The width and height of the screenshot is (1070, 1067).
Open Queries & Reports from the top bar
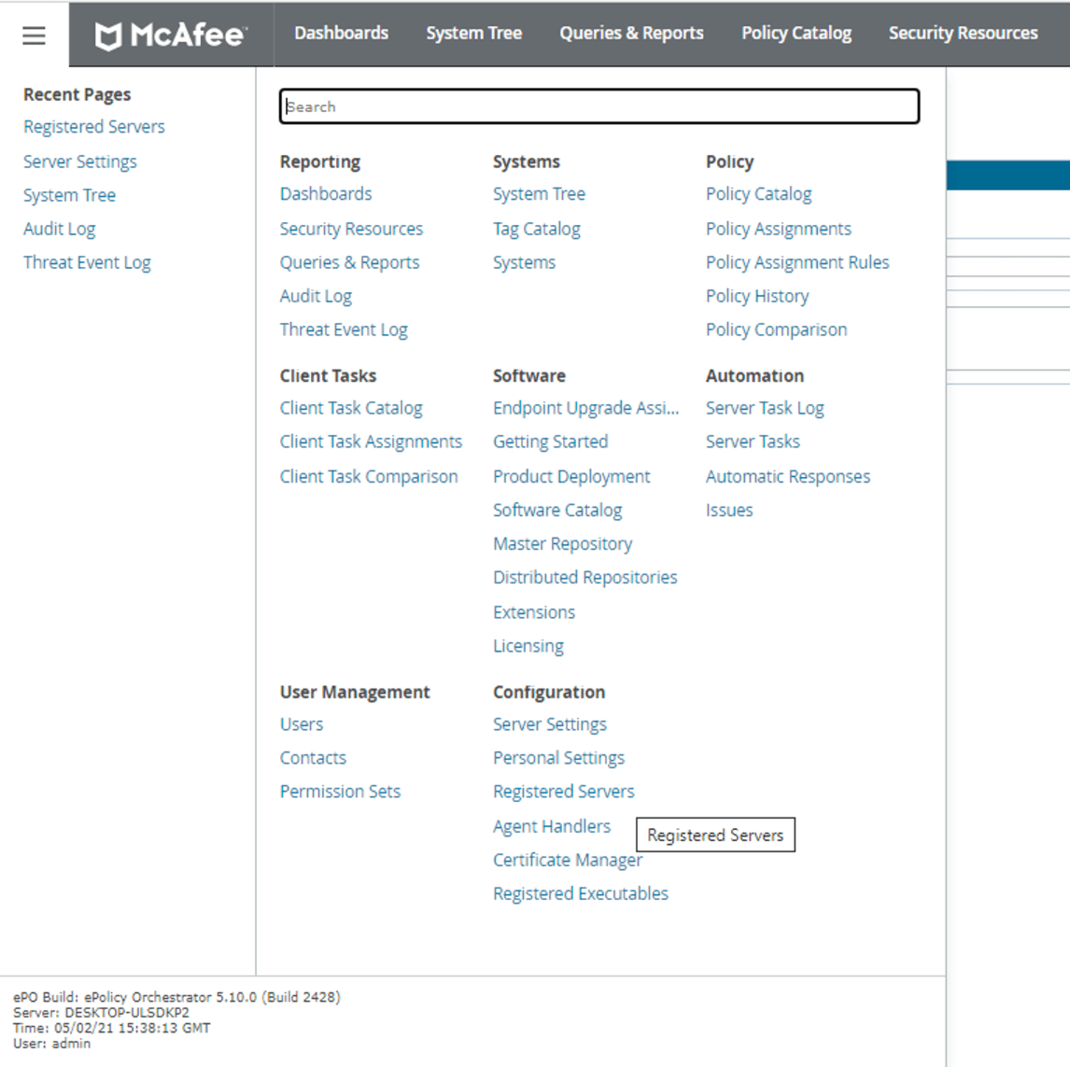point(631,32)
